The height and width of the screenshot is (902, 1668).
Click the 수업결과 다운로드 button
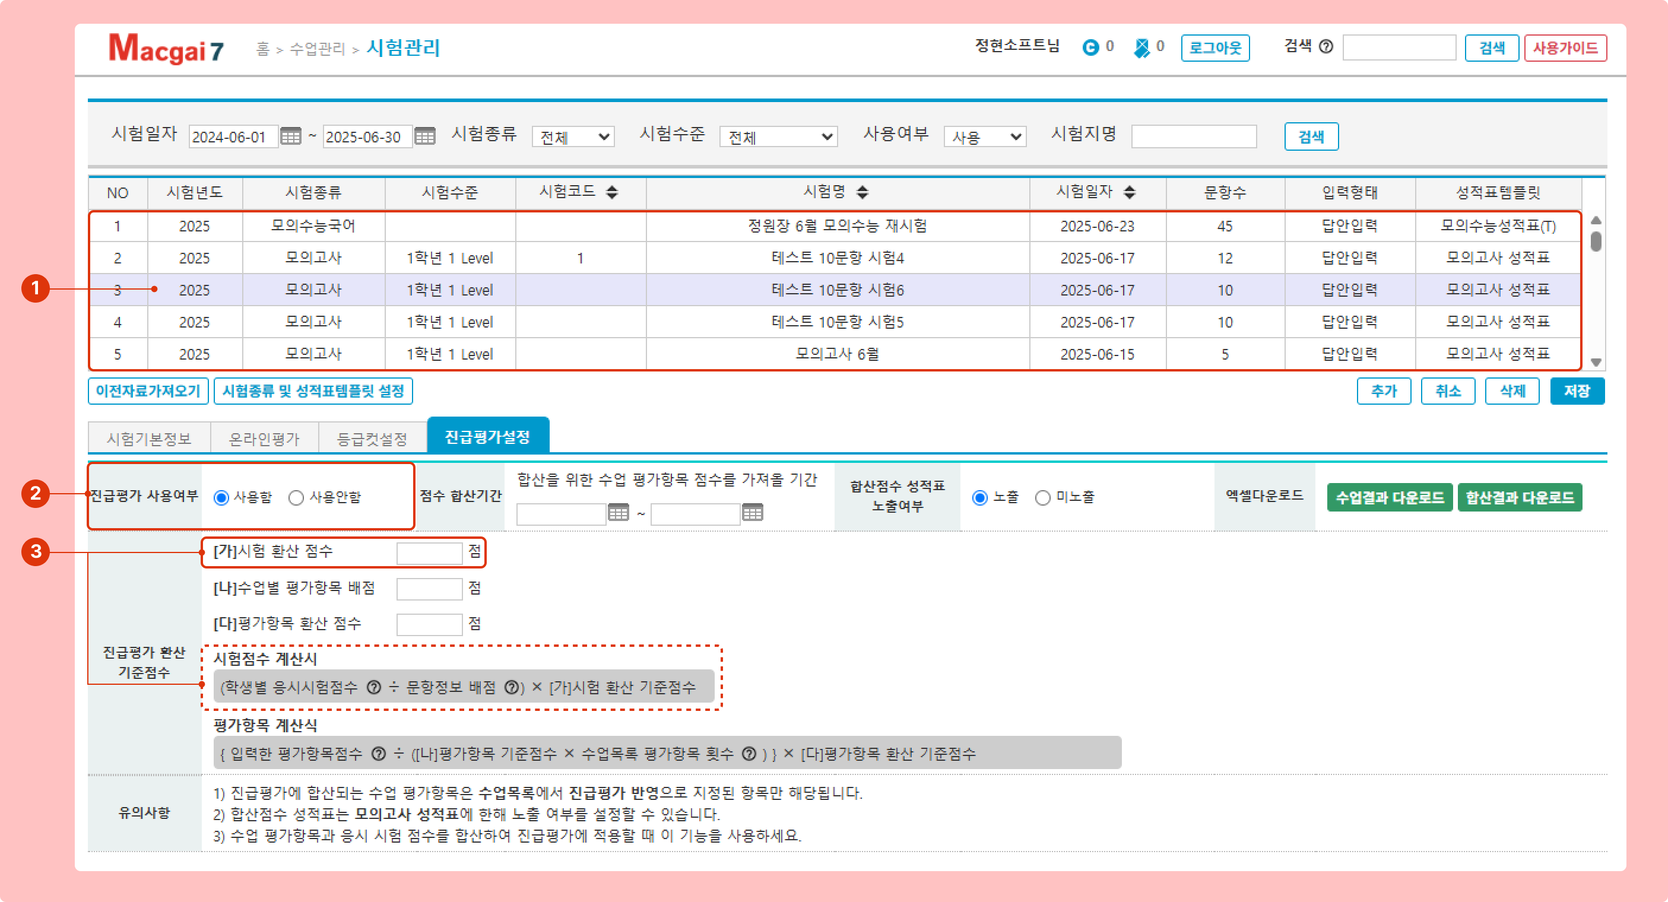1389,497
